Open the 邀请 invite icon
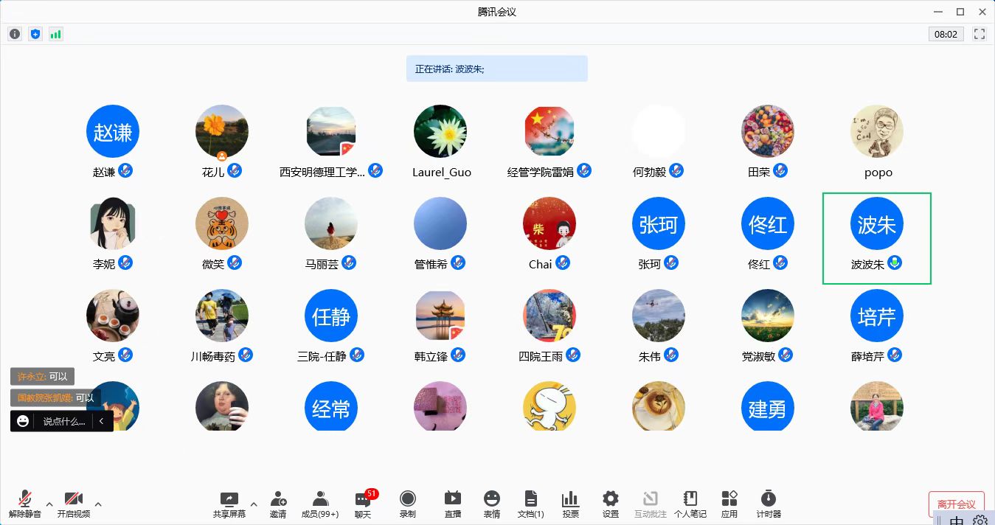 click(278, 504)
